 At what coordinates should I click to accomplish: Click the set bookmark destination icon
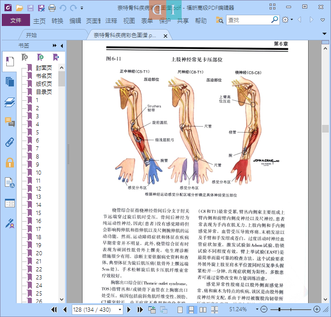coord(56,57)
